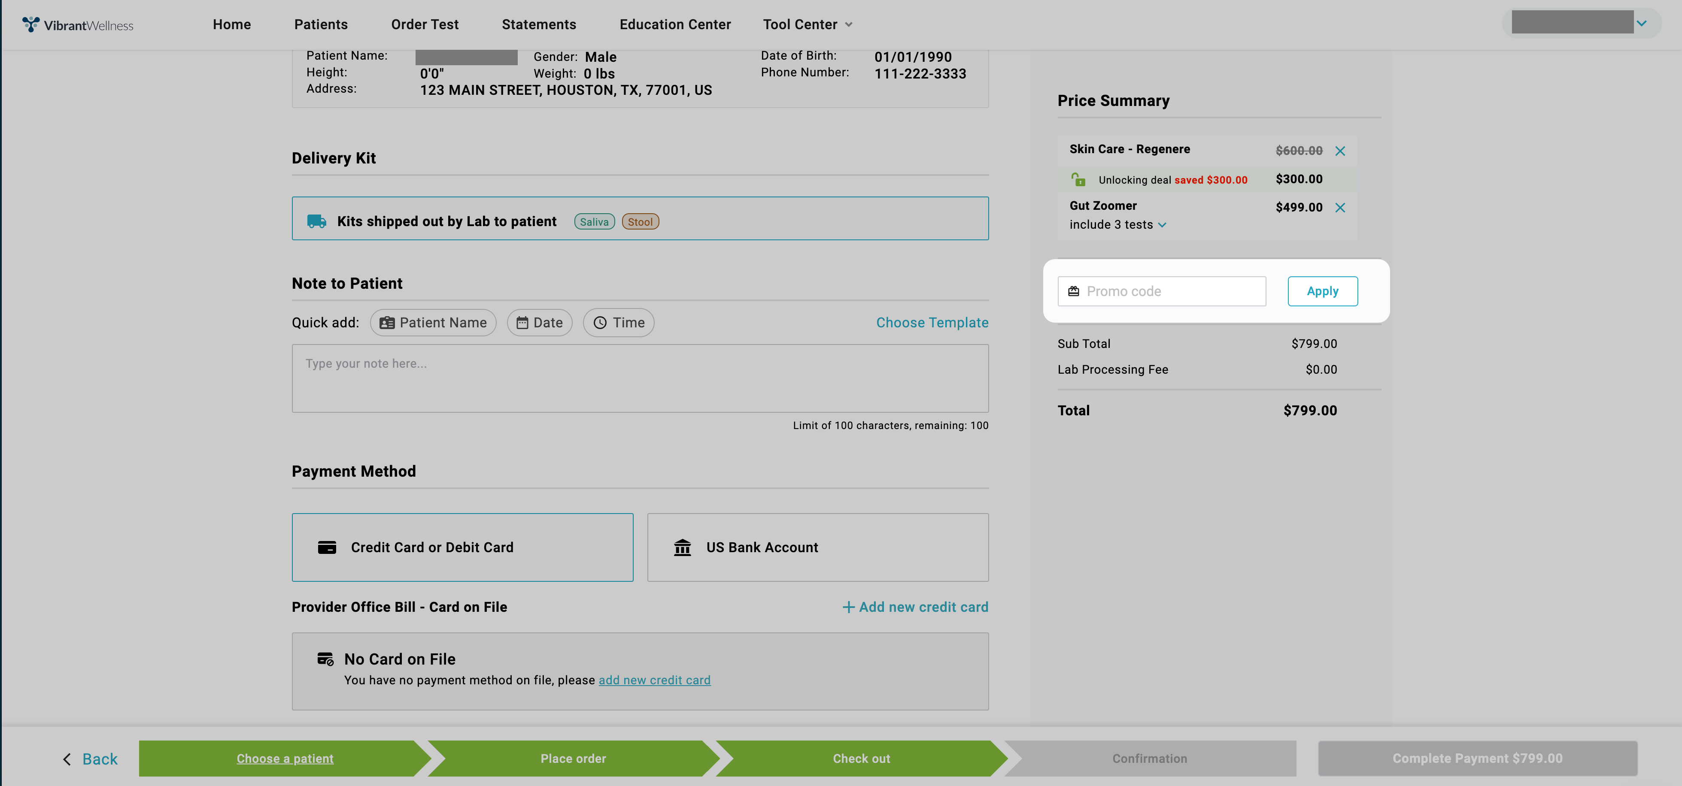Image resolution: width=1682 pixels, height=786 pixels.
Task: Click the date of birth 01/01/1990
Action: pyautogui.click(x=913, y=57)
